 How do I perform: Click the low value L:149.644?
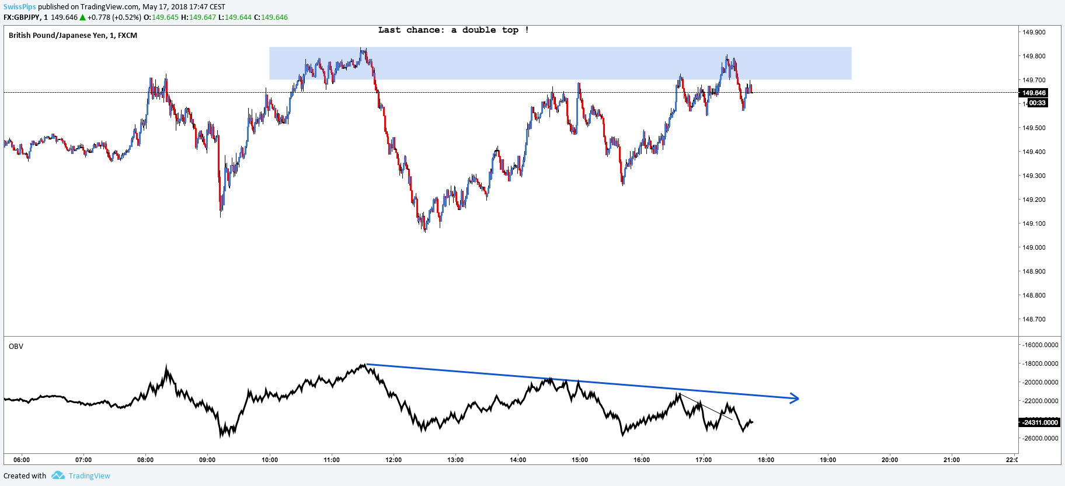click(235, 18)
